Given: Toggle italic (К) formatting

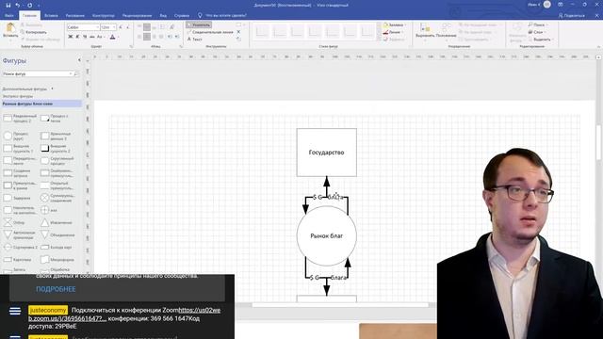Looking at the screenshot, I should click(77, 37).
